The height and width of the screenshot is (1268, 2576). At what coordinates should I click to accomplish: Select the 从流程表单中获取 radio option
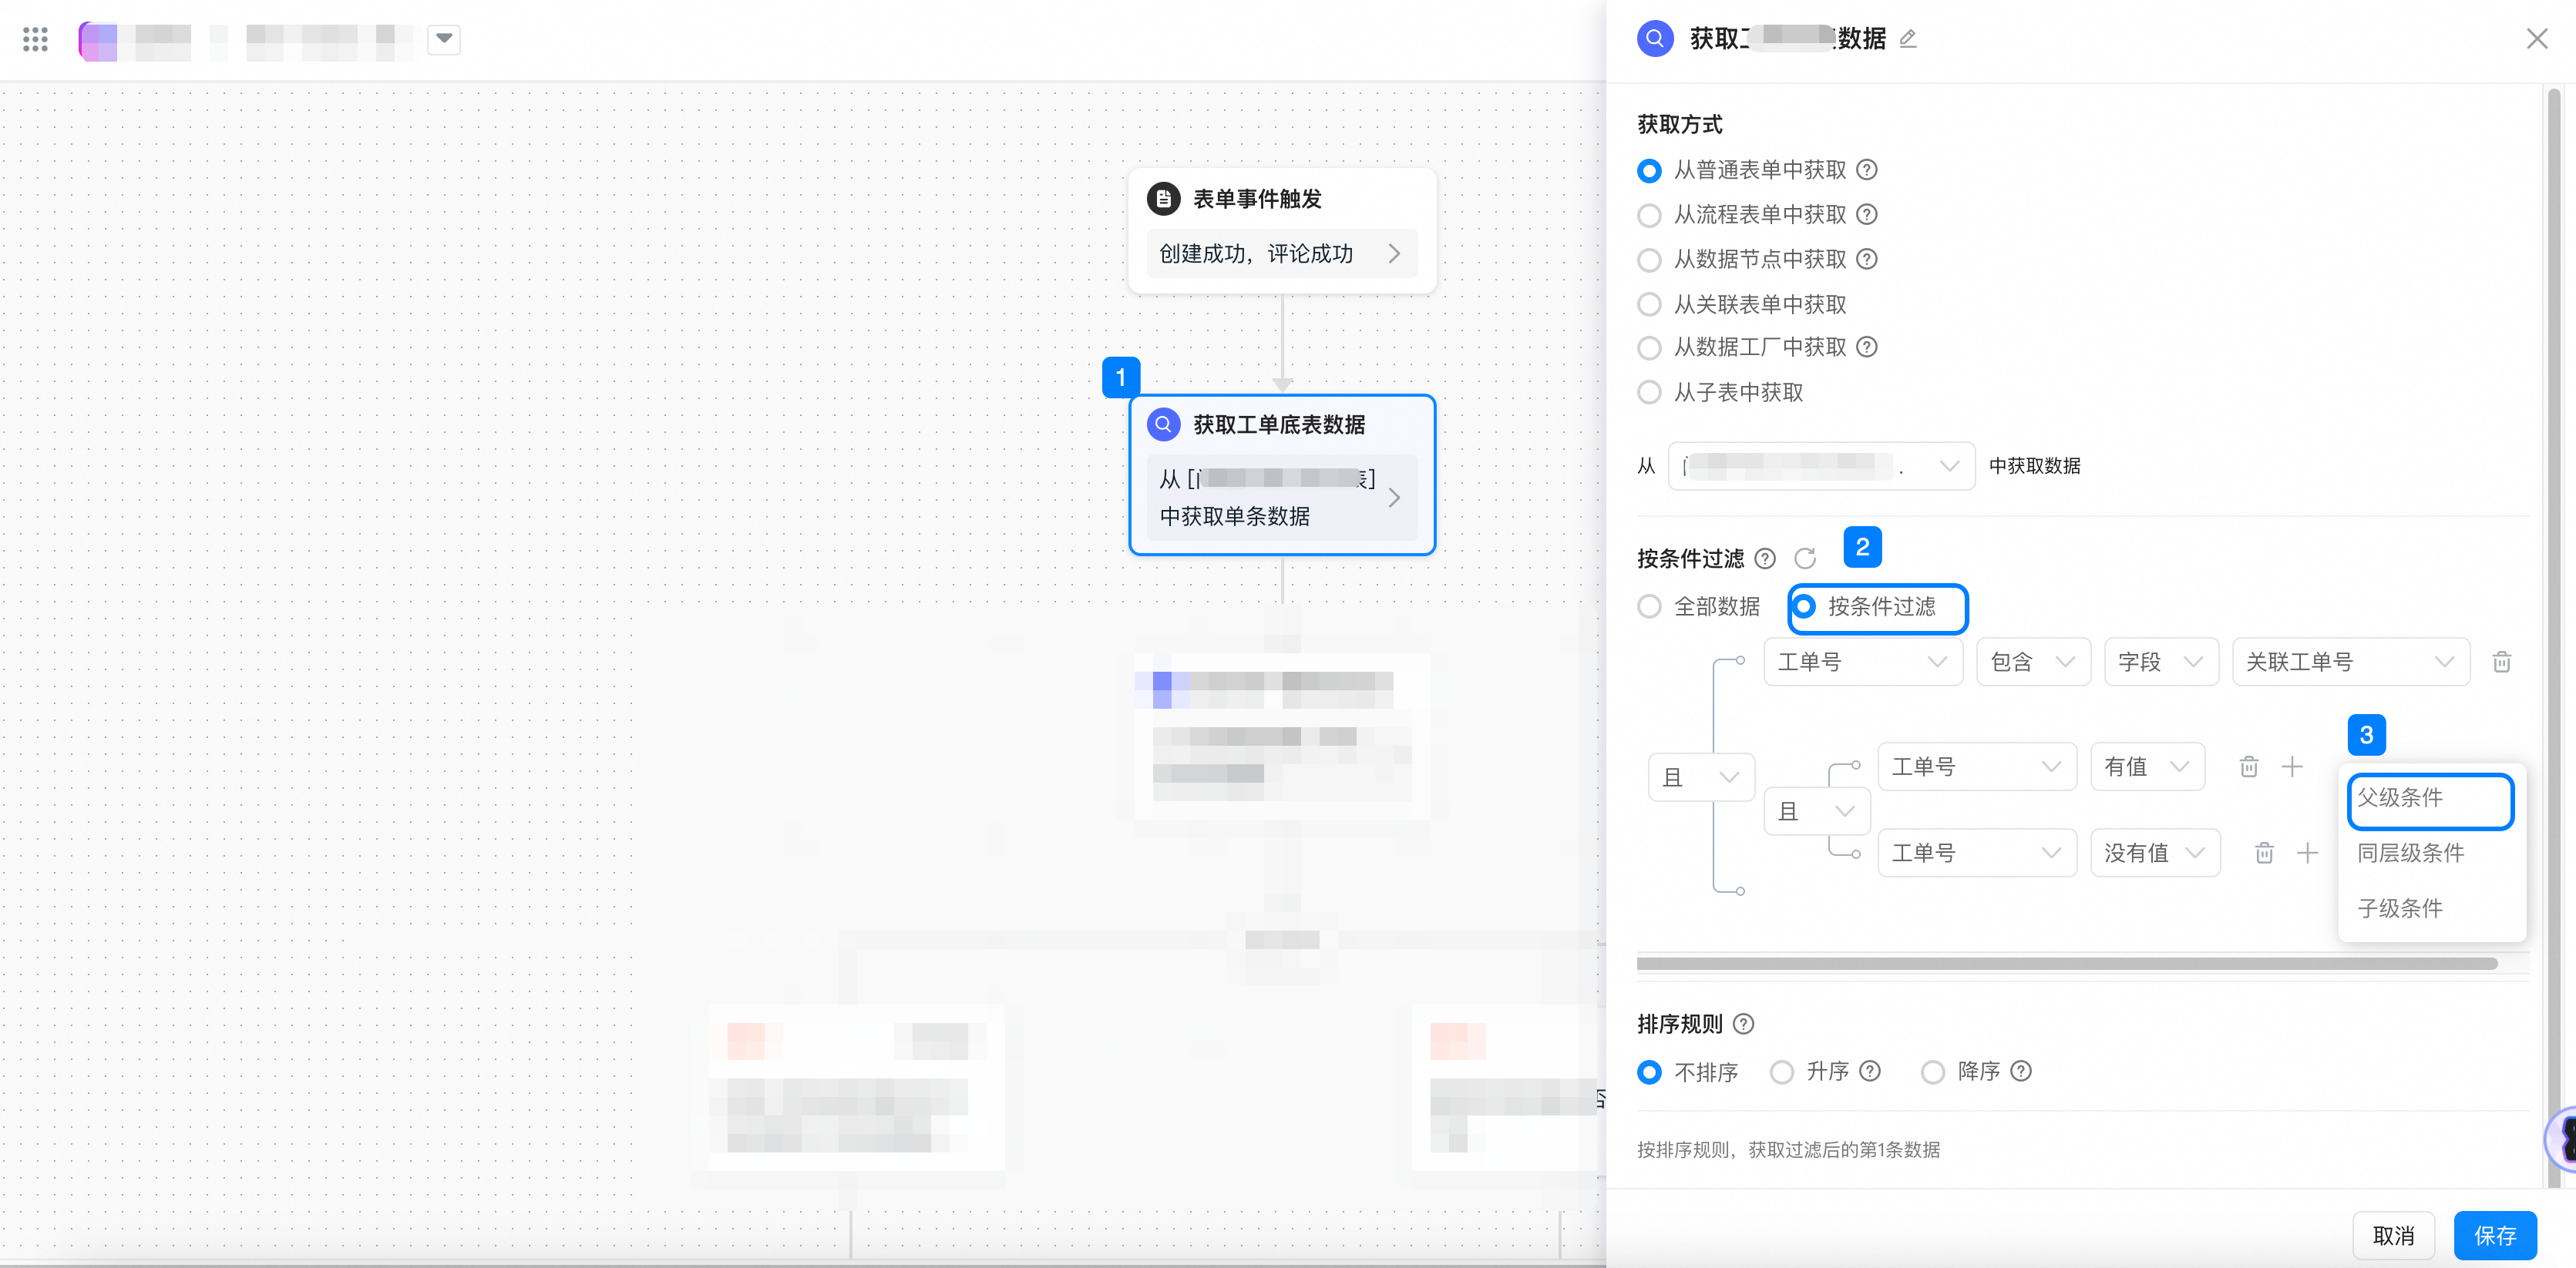click(x=1650, y=215)
